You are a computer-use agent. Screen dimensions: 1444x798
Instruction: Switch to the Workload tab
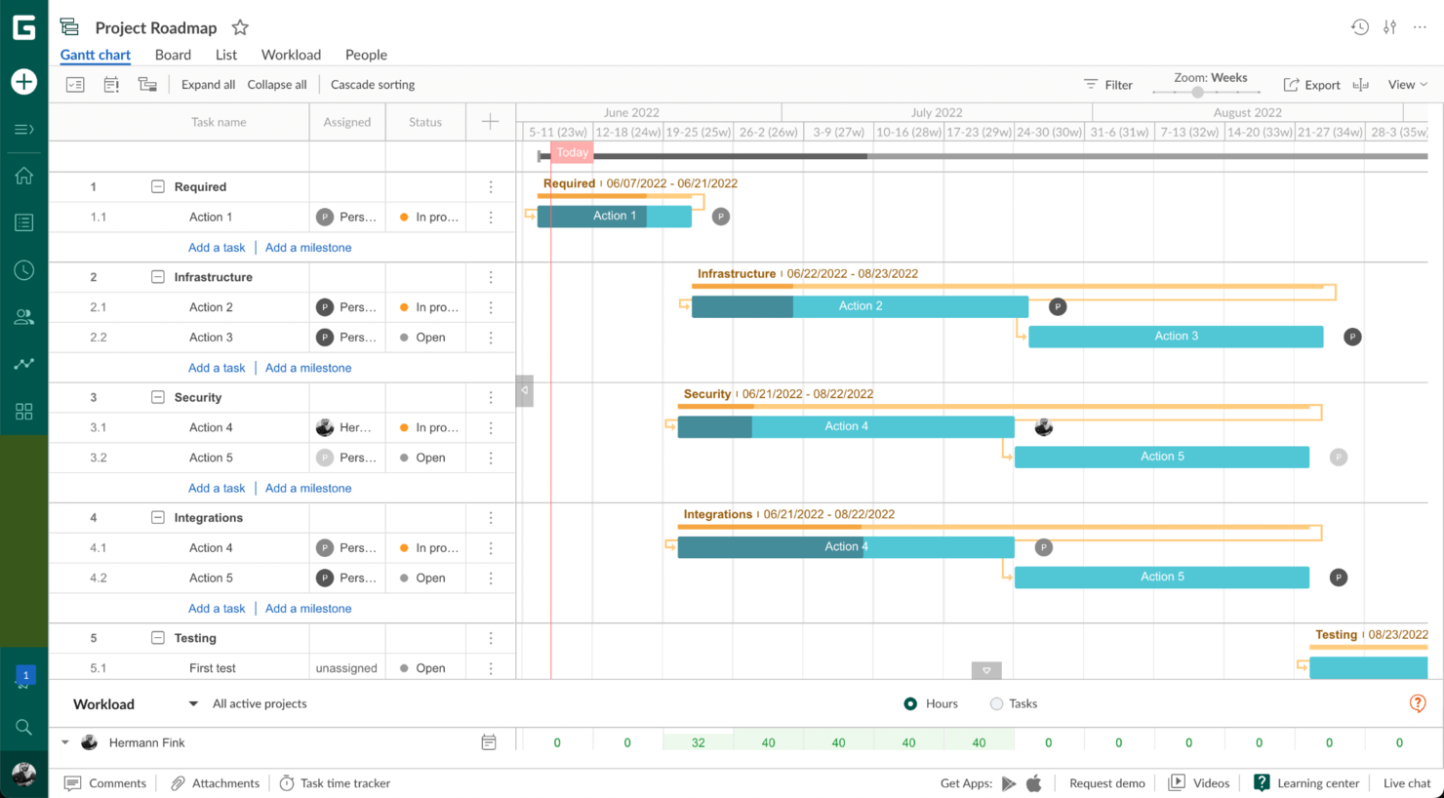click(290, 55)
